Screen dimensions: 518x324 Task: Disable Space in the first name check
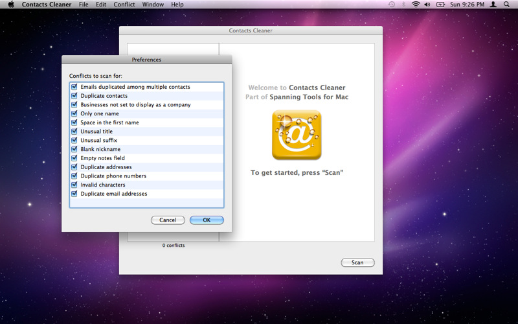click(74, 122)
